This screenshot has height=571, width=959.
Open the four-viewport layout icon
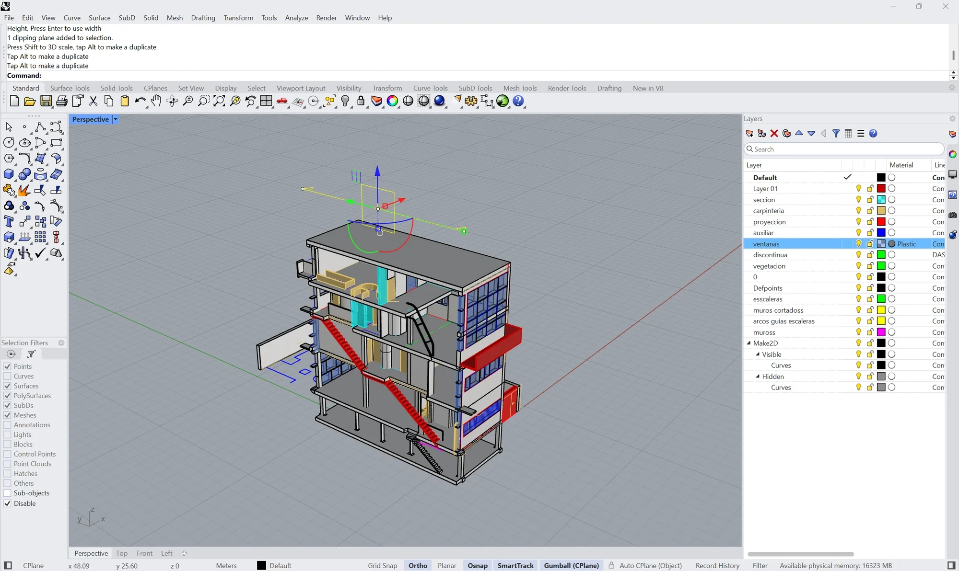tap(266, 101)
